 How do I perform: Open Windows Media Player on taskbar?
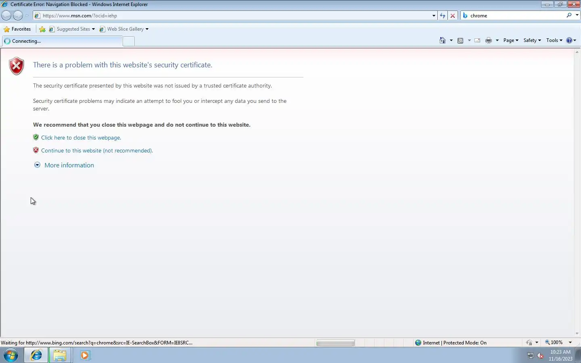click(85, 355)
